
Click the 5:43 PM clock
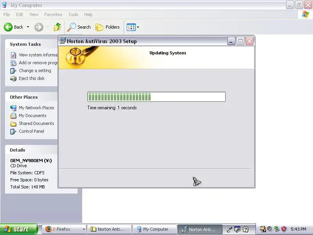(299, 229)
